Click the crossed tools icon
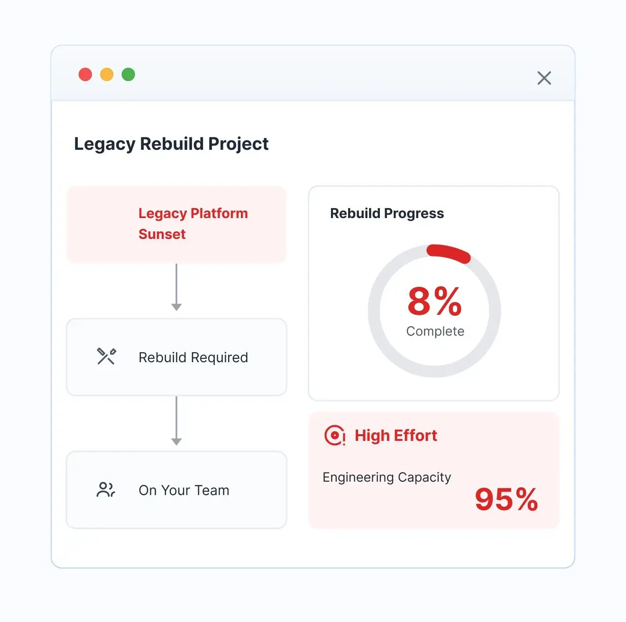Screen dimensions: 626x622 106,357
